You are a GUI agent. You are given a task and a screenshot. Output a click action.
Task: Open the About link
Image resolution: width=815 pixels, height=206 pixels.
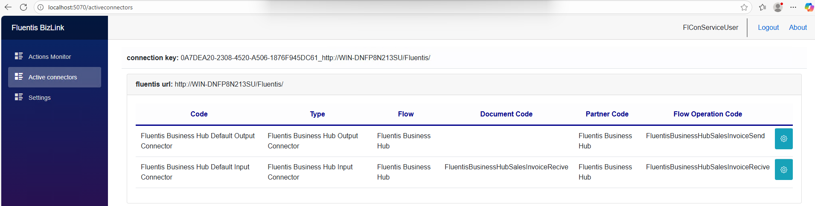(798, 27)
